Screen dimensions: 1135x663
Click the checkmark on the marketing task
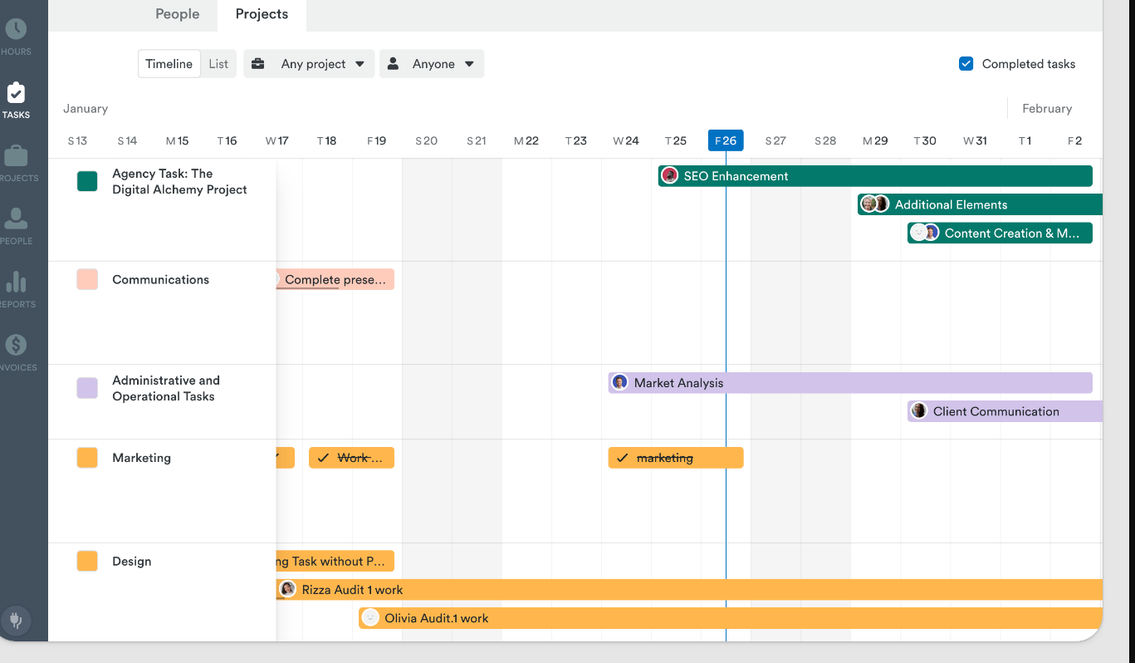pyautogui.click(x=622, y=457)
